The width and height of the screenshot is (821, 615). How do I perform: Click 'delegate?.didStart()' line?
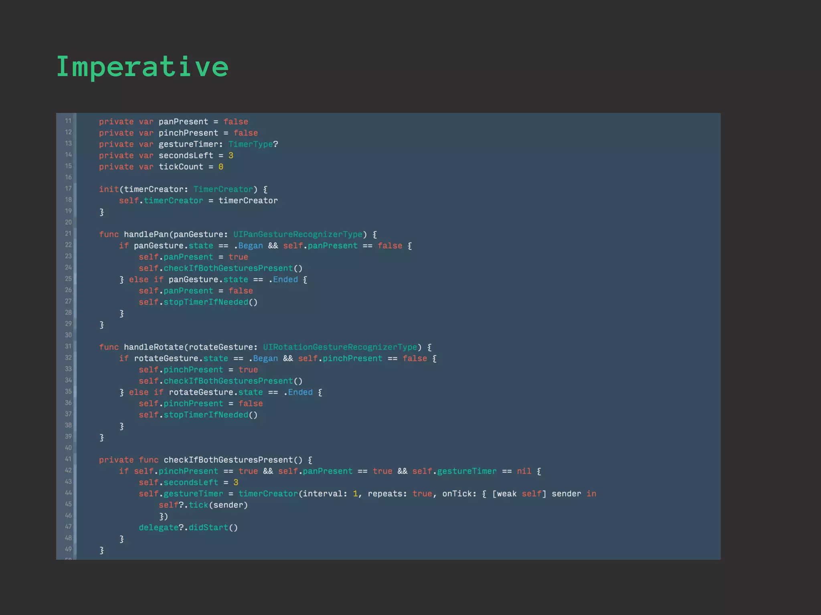(188, 528)
